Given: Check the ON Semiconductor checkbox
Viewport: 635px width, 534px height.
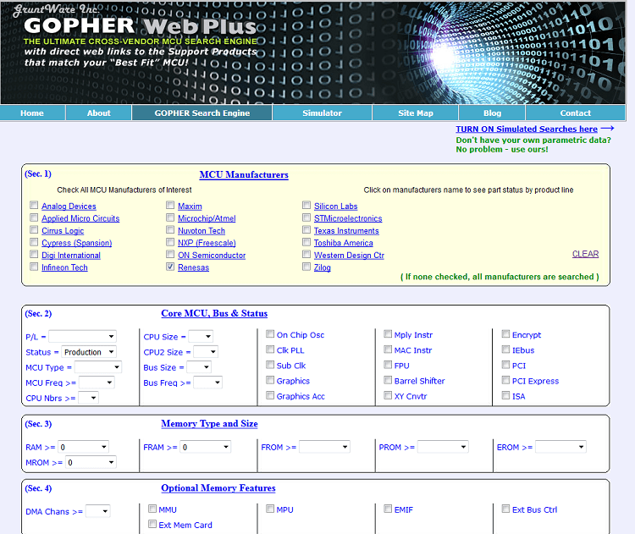Looking at the screenshot, I should click(170, 254).
